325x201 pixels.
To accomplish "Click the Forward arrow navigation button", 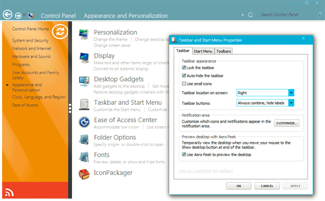I will (18, 15).
